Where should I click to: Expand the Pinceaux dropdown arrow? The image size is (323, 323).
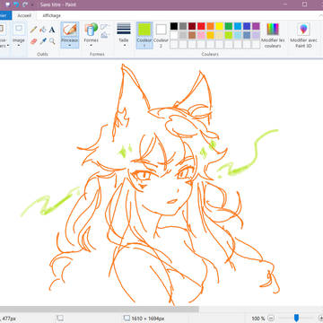(x=70, y=46)
